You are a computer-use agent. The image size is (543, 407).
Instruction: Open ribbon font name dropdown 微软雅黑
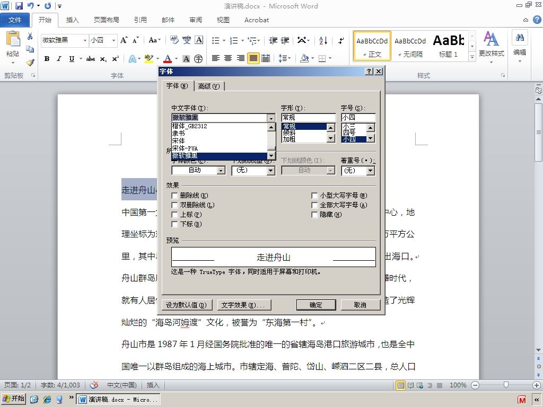pyautogui.click(x=85, y=40)
